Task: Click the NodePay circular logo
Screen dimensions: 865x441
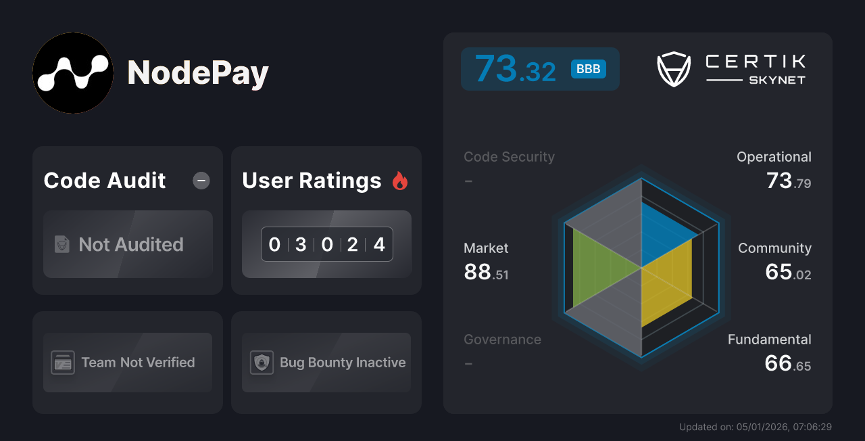Action: (x=73, y=73)
